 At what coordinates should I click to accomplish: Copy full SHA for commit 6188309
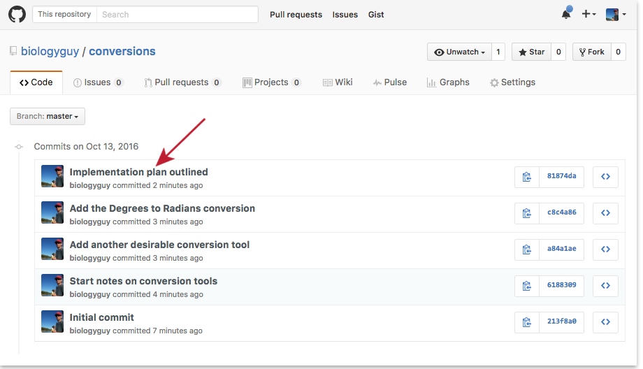527,286
